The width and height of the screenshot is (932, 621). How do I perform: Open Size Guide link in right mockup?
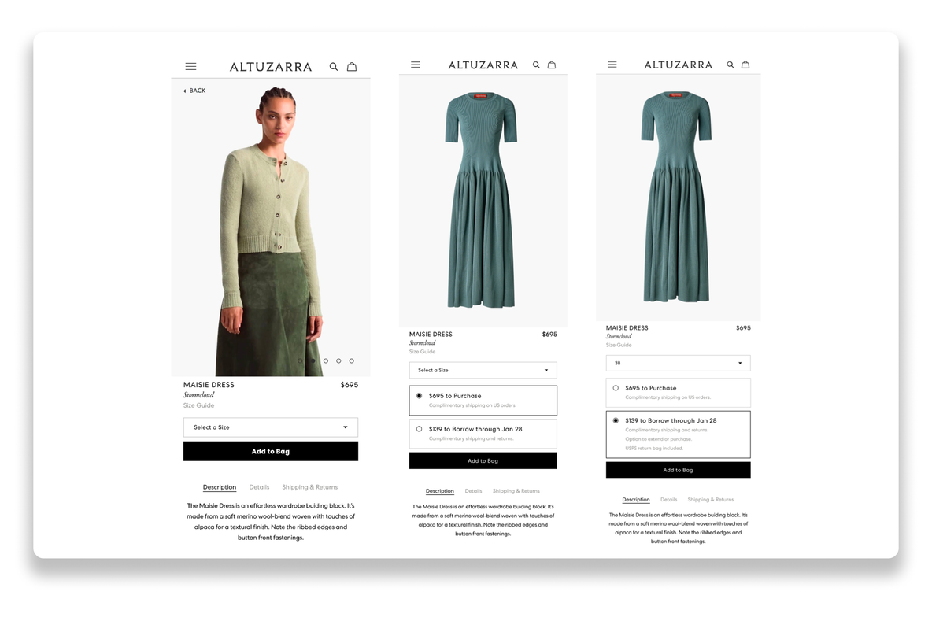click(x=619, y=345)
